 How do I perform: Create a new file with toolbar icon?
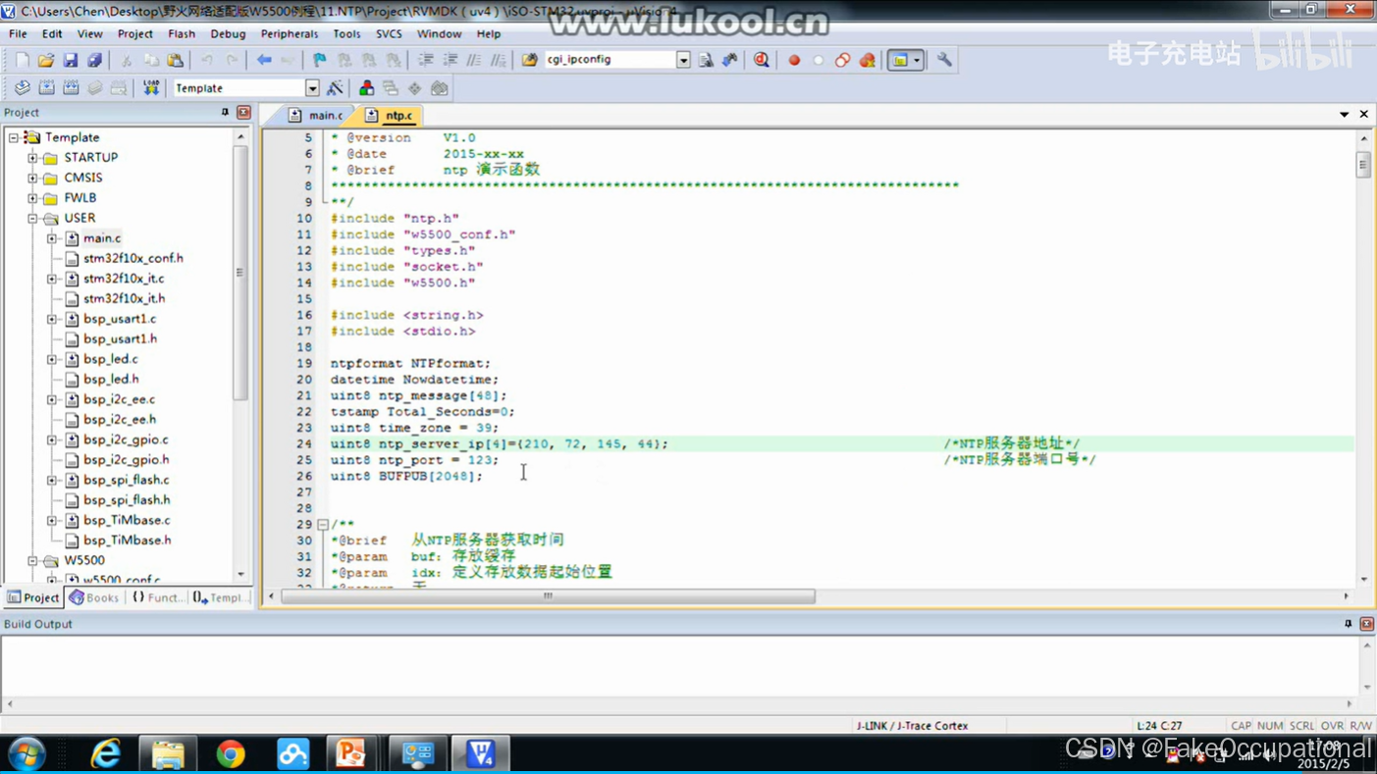click(x=22, y=60)
